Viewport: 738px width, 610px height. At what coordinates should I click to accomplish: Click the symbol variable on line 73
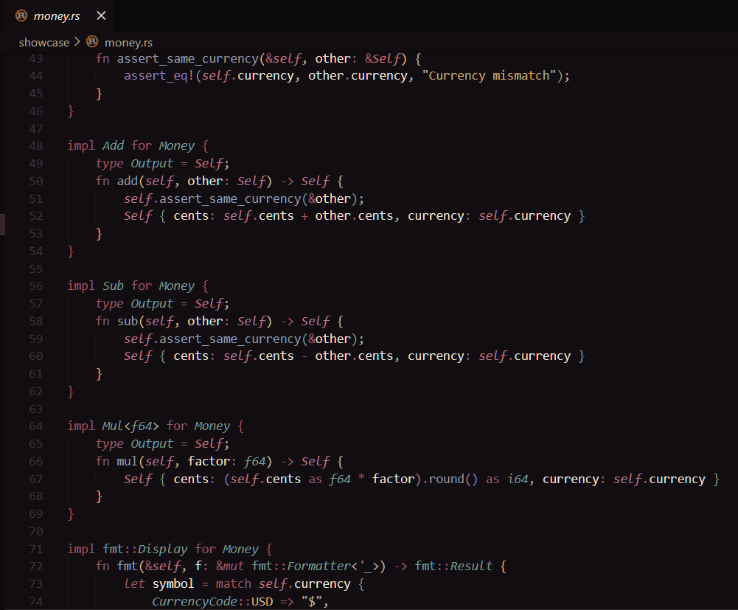pos(173,584)
